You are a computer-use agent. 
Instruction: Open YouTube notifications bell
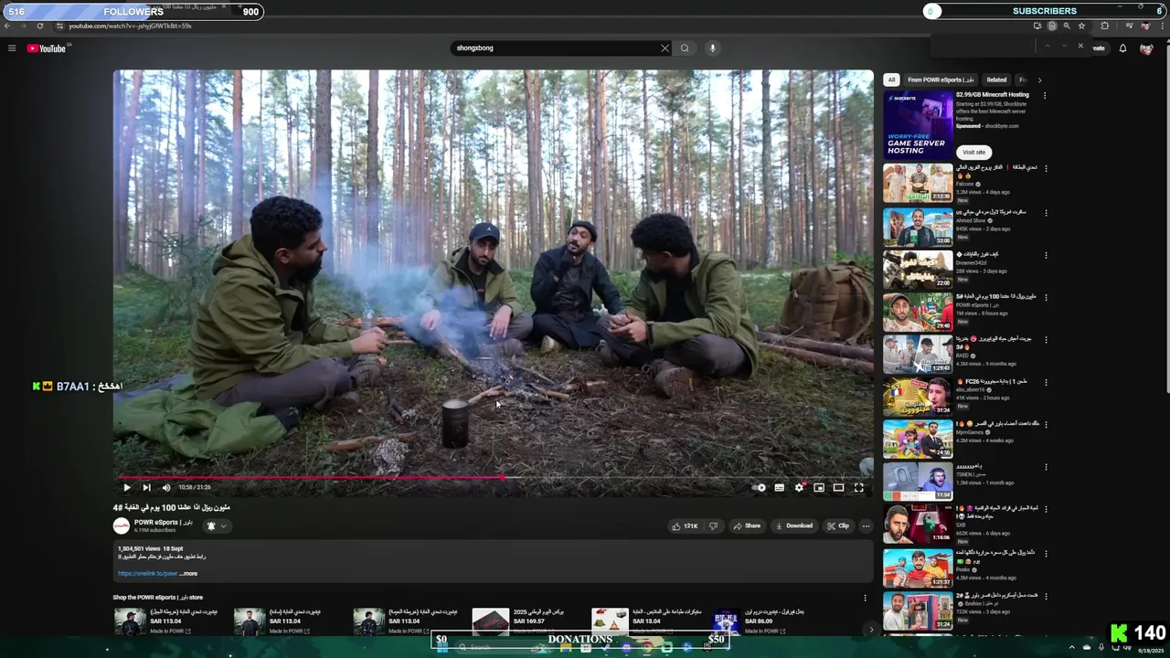pyautogui.click(x=1122, y=48)
